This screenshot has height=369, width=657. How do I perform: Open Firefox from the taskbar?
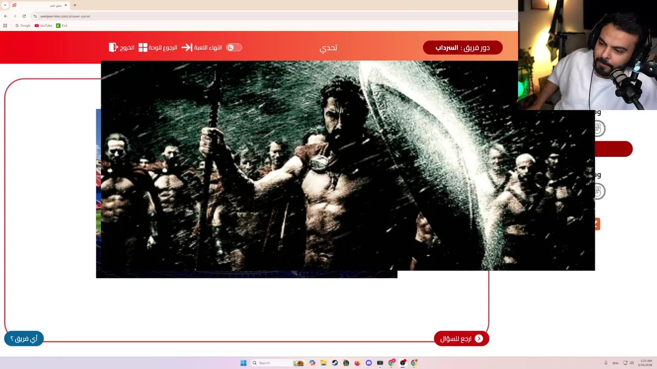pos(357,363)
